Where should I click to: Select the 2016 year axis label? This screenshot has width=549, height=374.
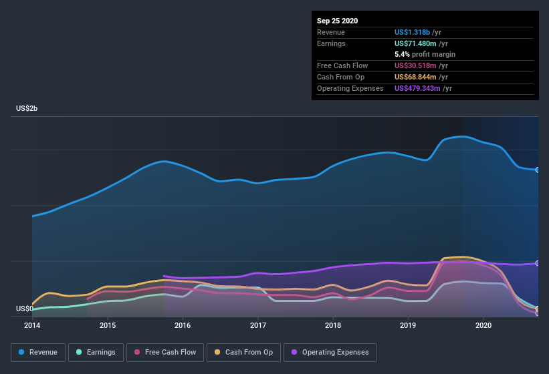click(x=183, y=326)
